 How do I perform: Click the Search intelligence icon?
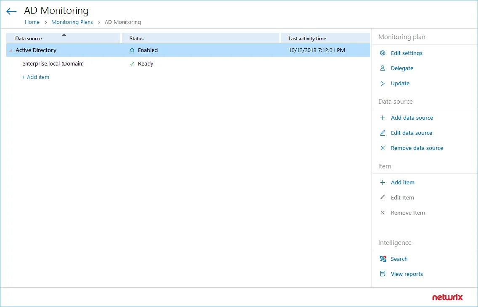click(383, 259)
